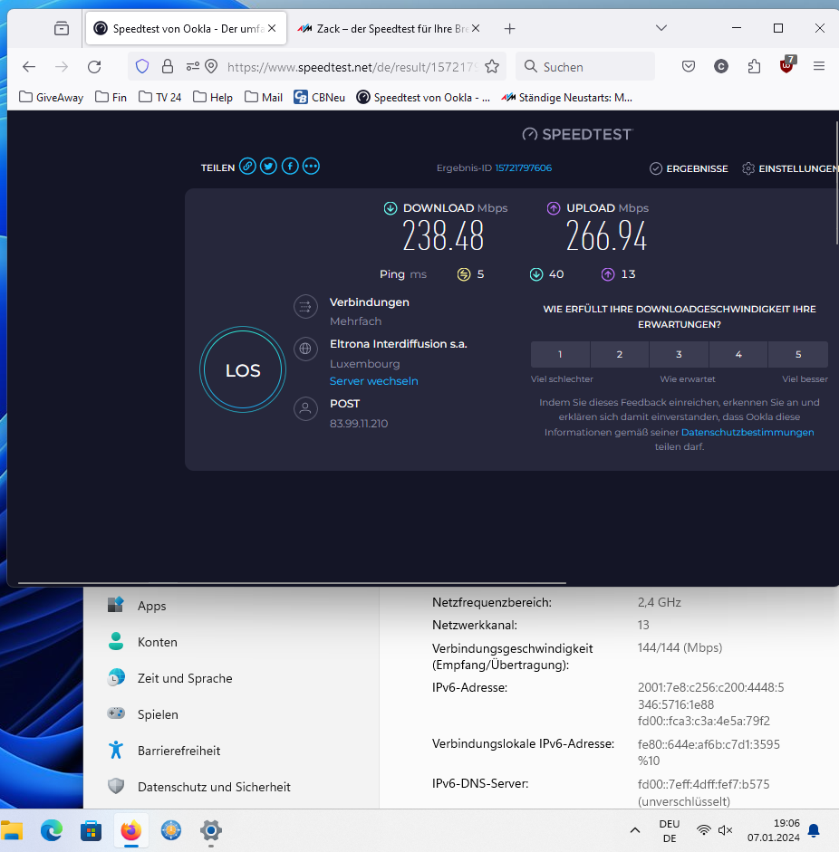The height and width of the screenshot is (852, 839).
Task: Rate download speed 5 Viel besser
Action: coord(798,354)
